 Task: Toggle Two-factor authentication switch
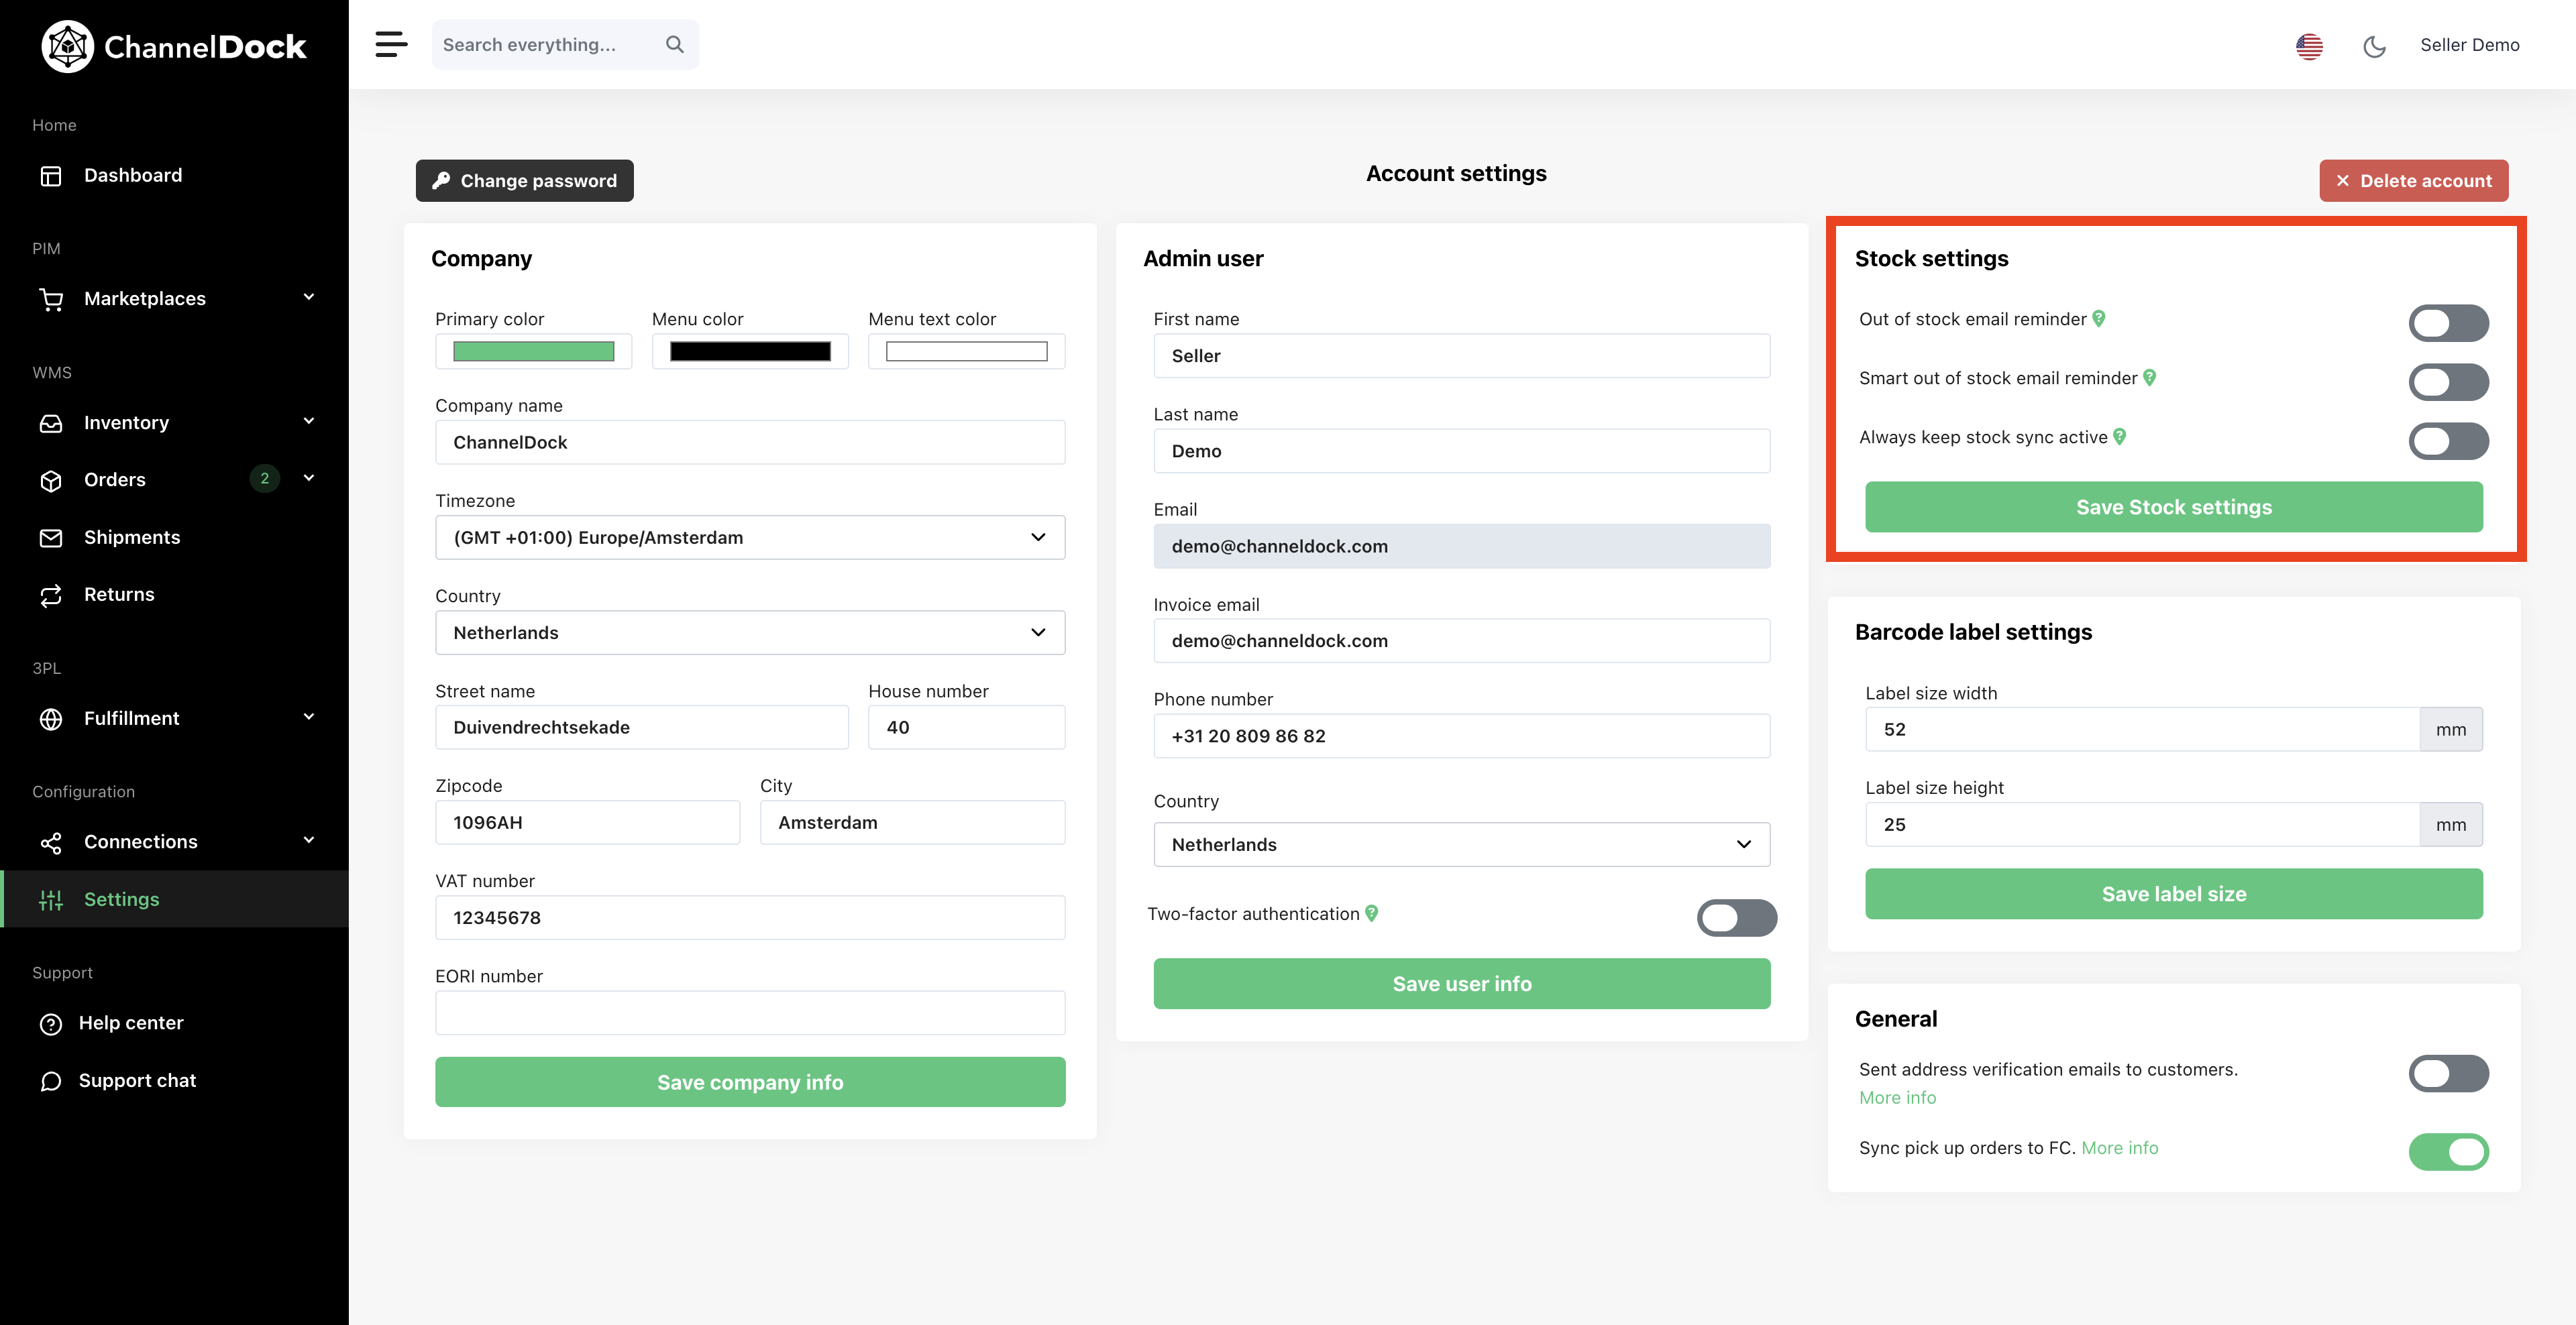click(1736, 917)
